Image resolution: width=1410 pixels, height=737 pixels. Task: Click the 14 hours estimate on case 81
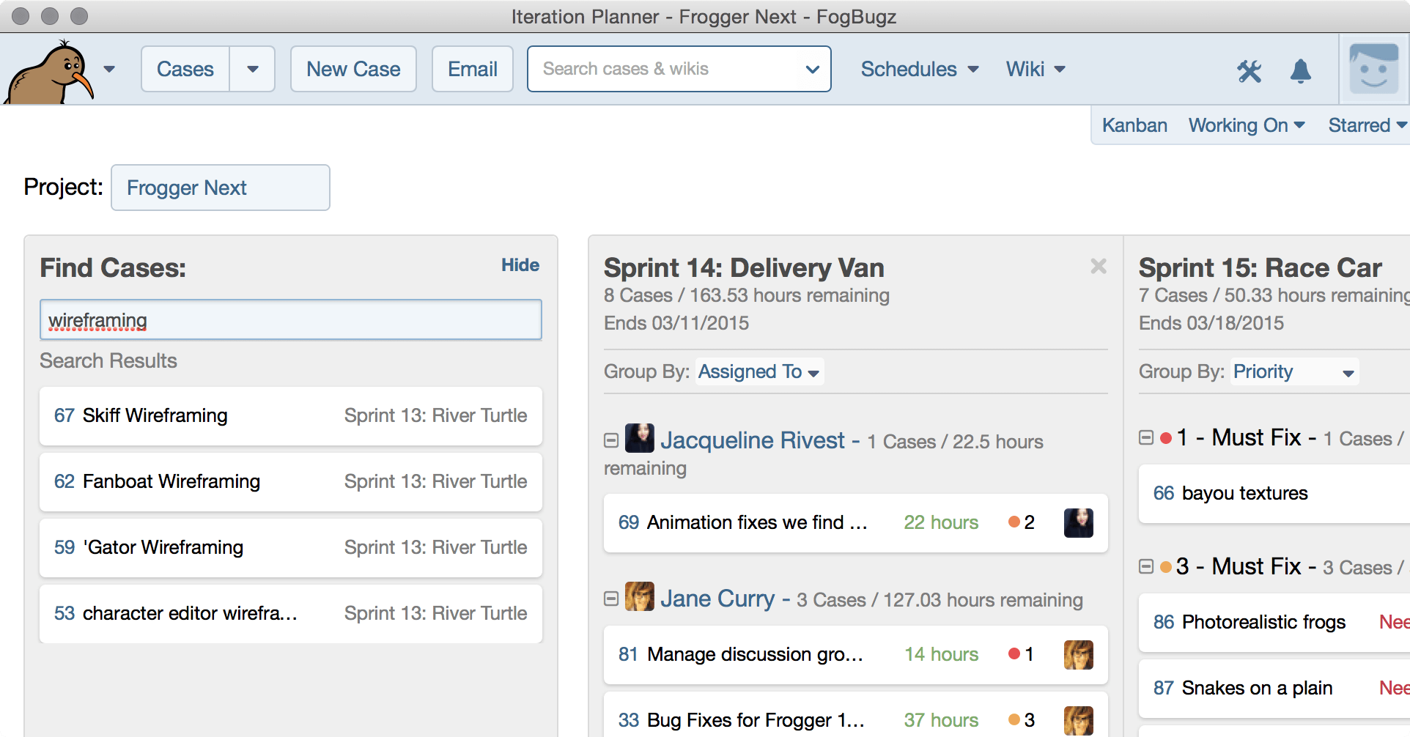tap(941, 654)
